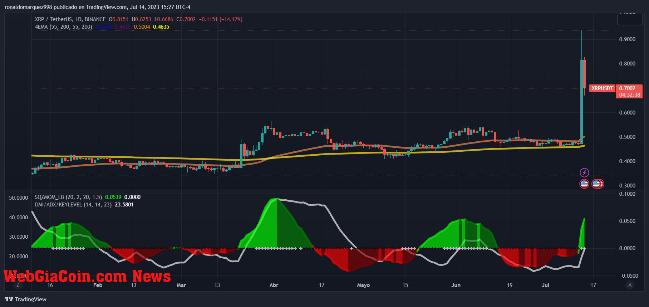Click the 30.0000 left ADX scale label

(x=18, y=237)
